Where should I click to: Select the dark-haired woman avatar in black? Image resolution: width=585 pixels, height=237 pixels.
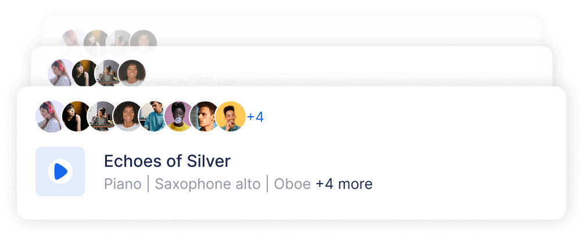click(76, 116)
